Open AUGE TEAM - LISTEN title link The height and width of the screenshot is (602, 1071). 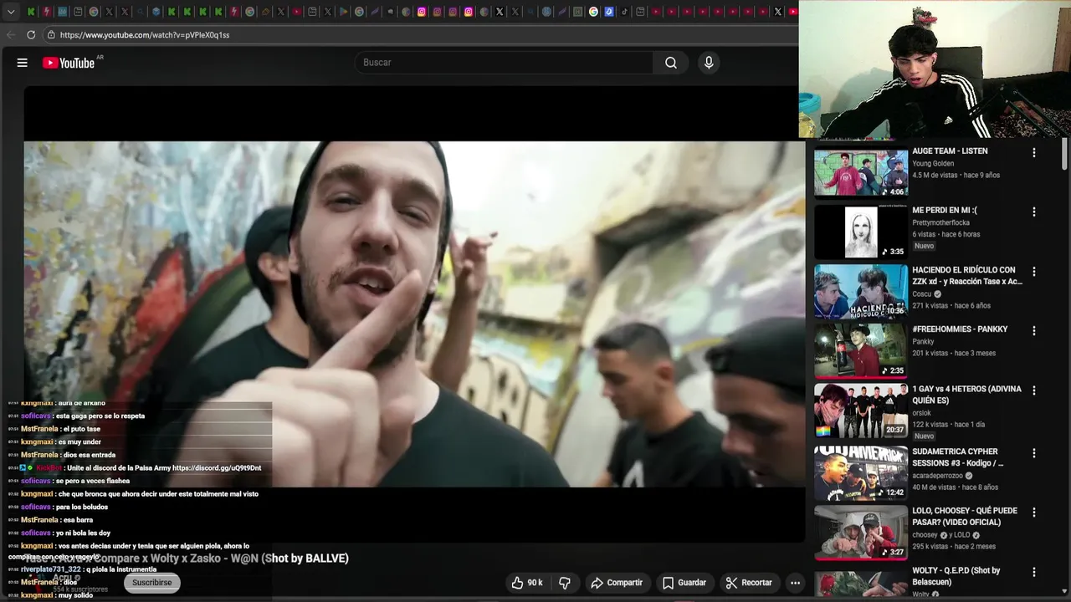click(950, 151)
